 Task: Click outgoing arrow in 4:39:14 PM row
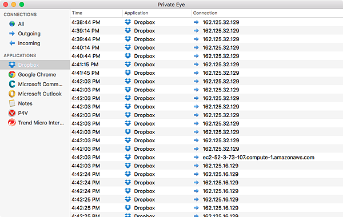click(196, 31)
